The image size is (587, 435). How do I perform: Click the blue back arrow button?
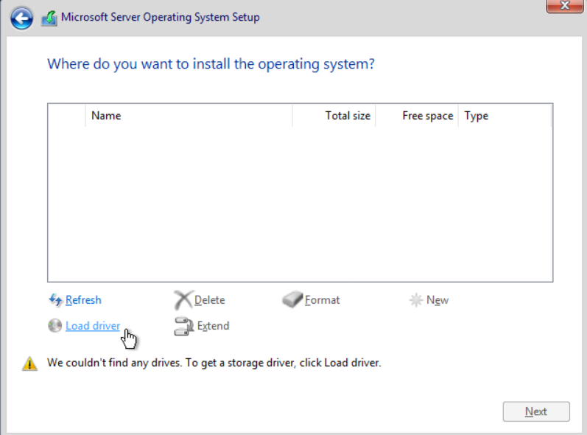(x=21, y=18)
